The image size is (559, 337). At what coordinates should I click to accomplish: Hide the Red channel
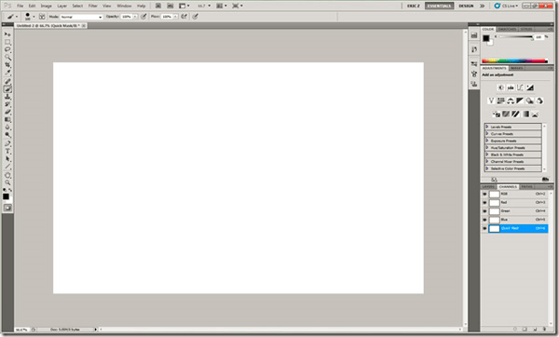tap(484, 203)
